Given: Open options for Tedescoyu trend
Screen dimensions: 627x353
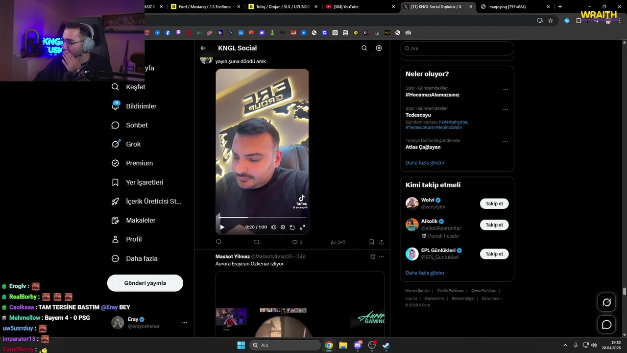Looking at the screenshot, I should [506, 109].
